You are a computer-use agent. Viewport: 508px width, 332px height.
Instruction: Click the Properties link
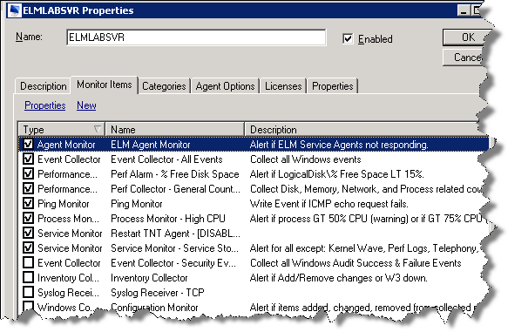(x=45, y=105)
